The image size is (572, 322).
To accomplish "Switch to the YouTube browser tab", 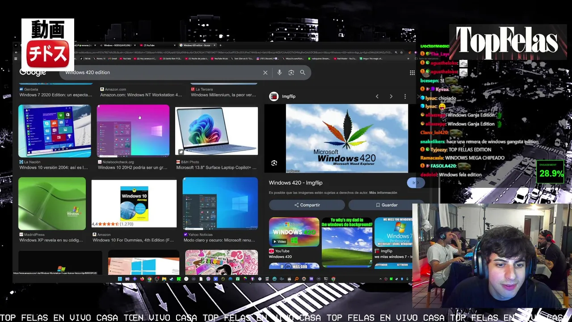I will (x=158, y=45).
